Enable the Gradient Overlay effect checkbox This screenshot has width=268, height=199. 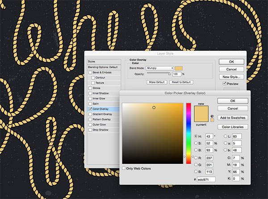[91, 114]
